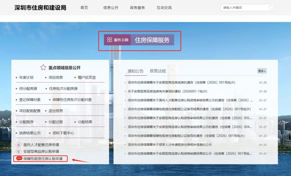Open the 分配过程 link
The width and height of the screenshot is (291, 176).
click(x=56, y=122)
